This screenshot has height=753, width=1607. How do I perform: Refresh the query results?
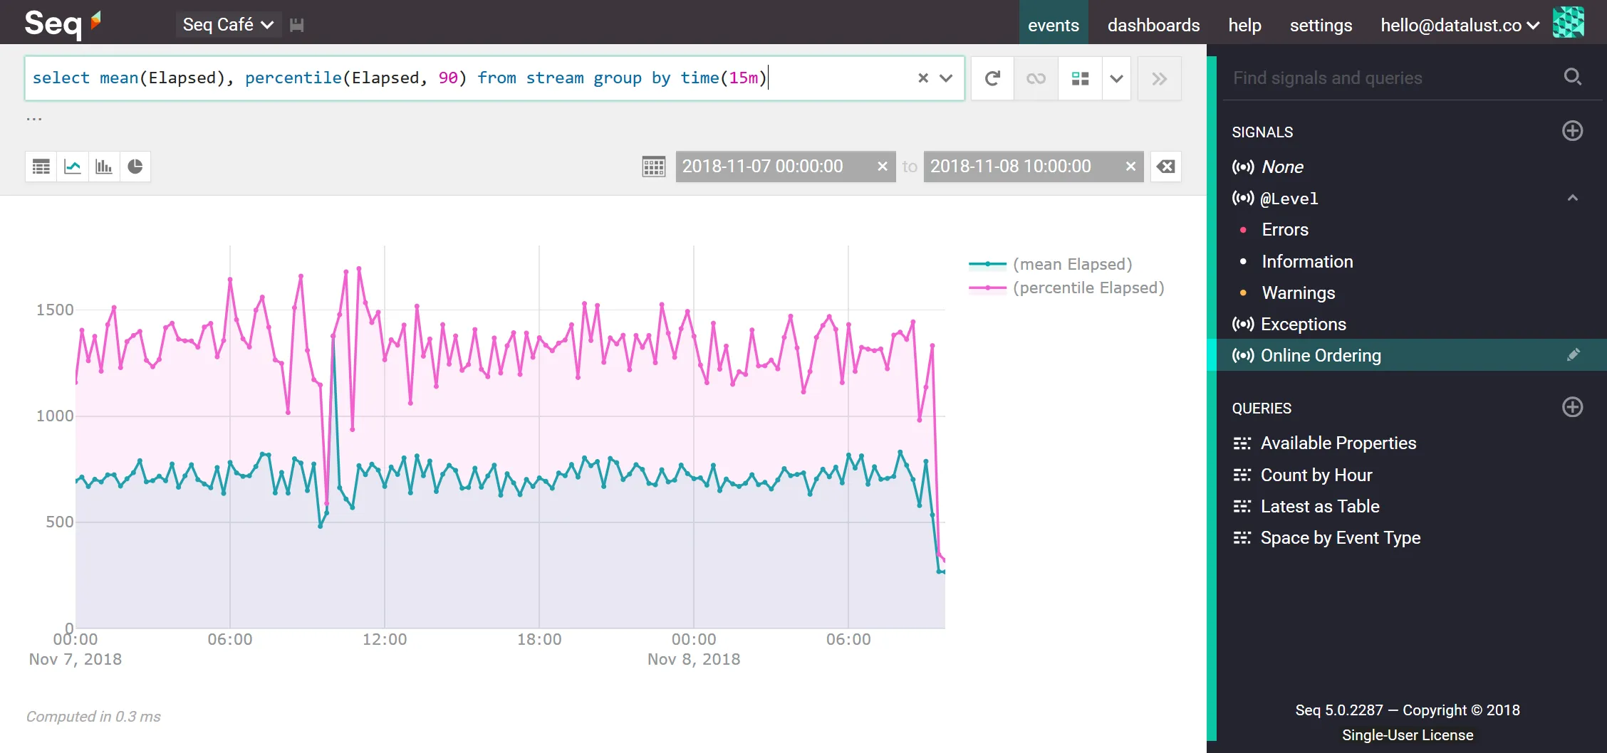pyautogui.click(x=992, y=78)
